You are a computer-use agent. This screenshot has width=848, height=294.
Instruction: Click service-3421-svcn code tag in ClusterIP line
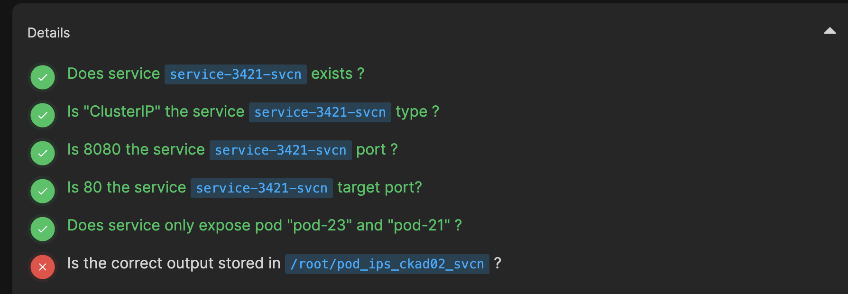pos(320,112)
